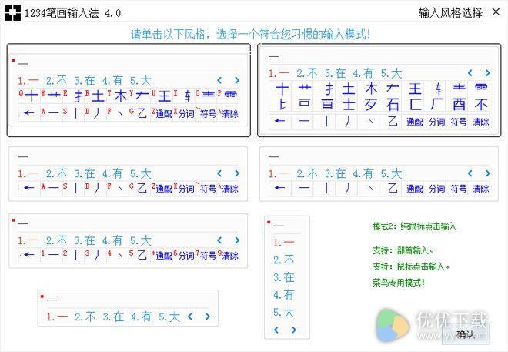The height and width of the screenshot is (352, 508).
Task: Click the text 支持: 鼠标点击输入
Action: [411, 267]
